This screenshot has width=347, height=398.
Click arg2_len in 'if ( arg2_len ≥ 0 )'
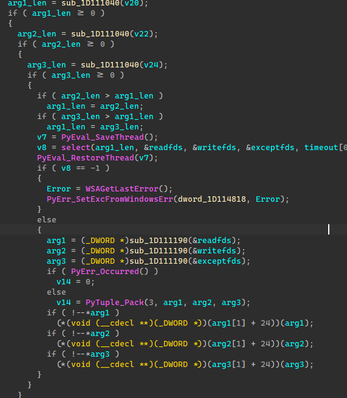[x=61, y=44]
